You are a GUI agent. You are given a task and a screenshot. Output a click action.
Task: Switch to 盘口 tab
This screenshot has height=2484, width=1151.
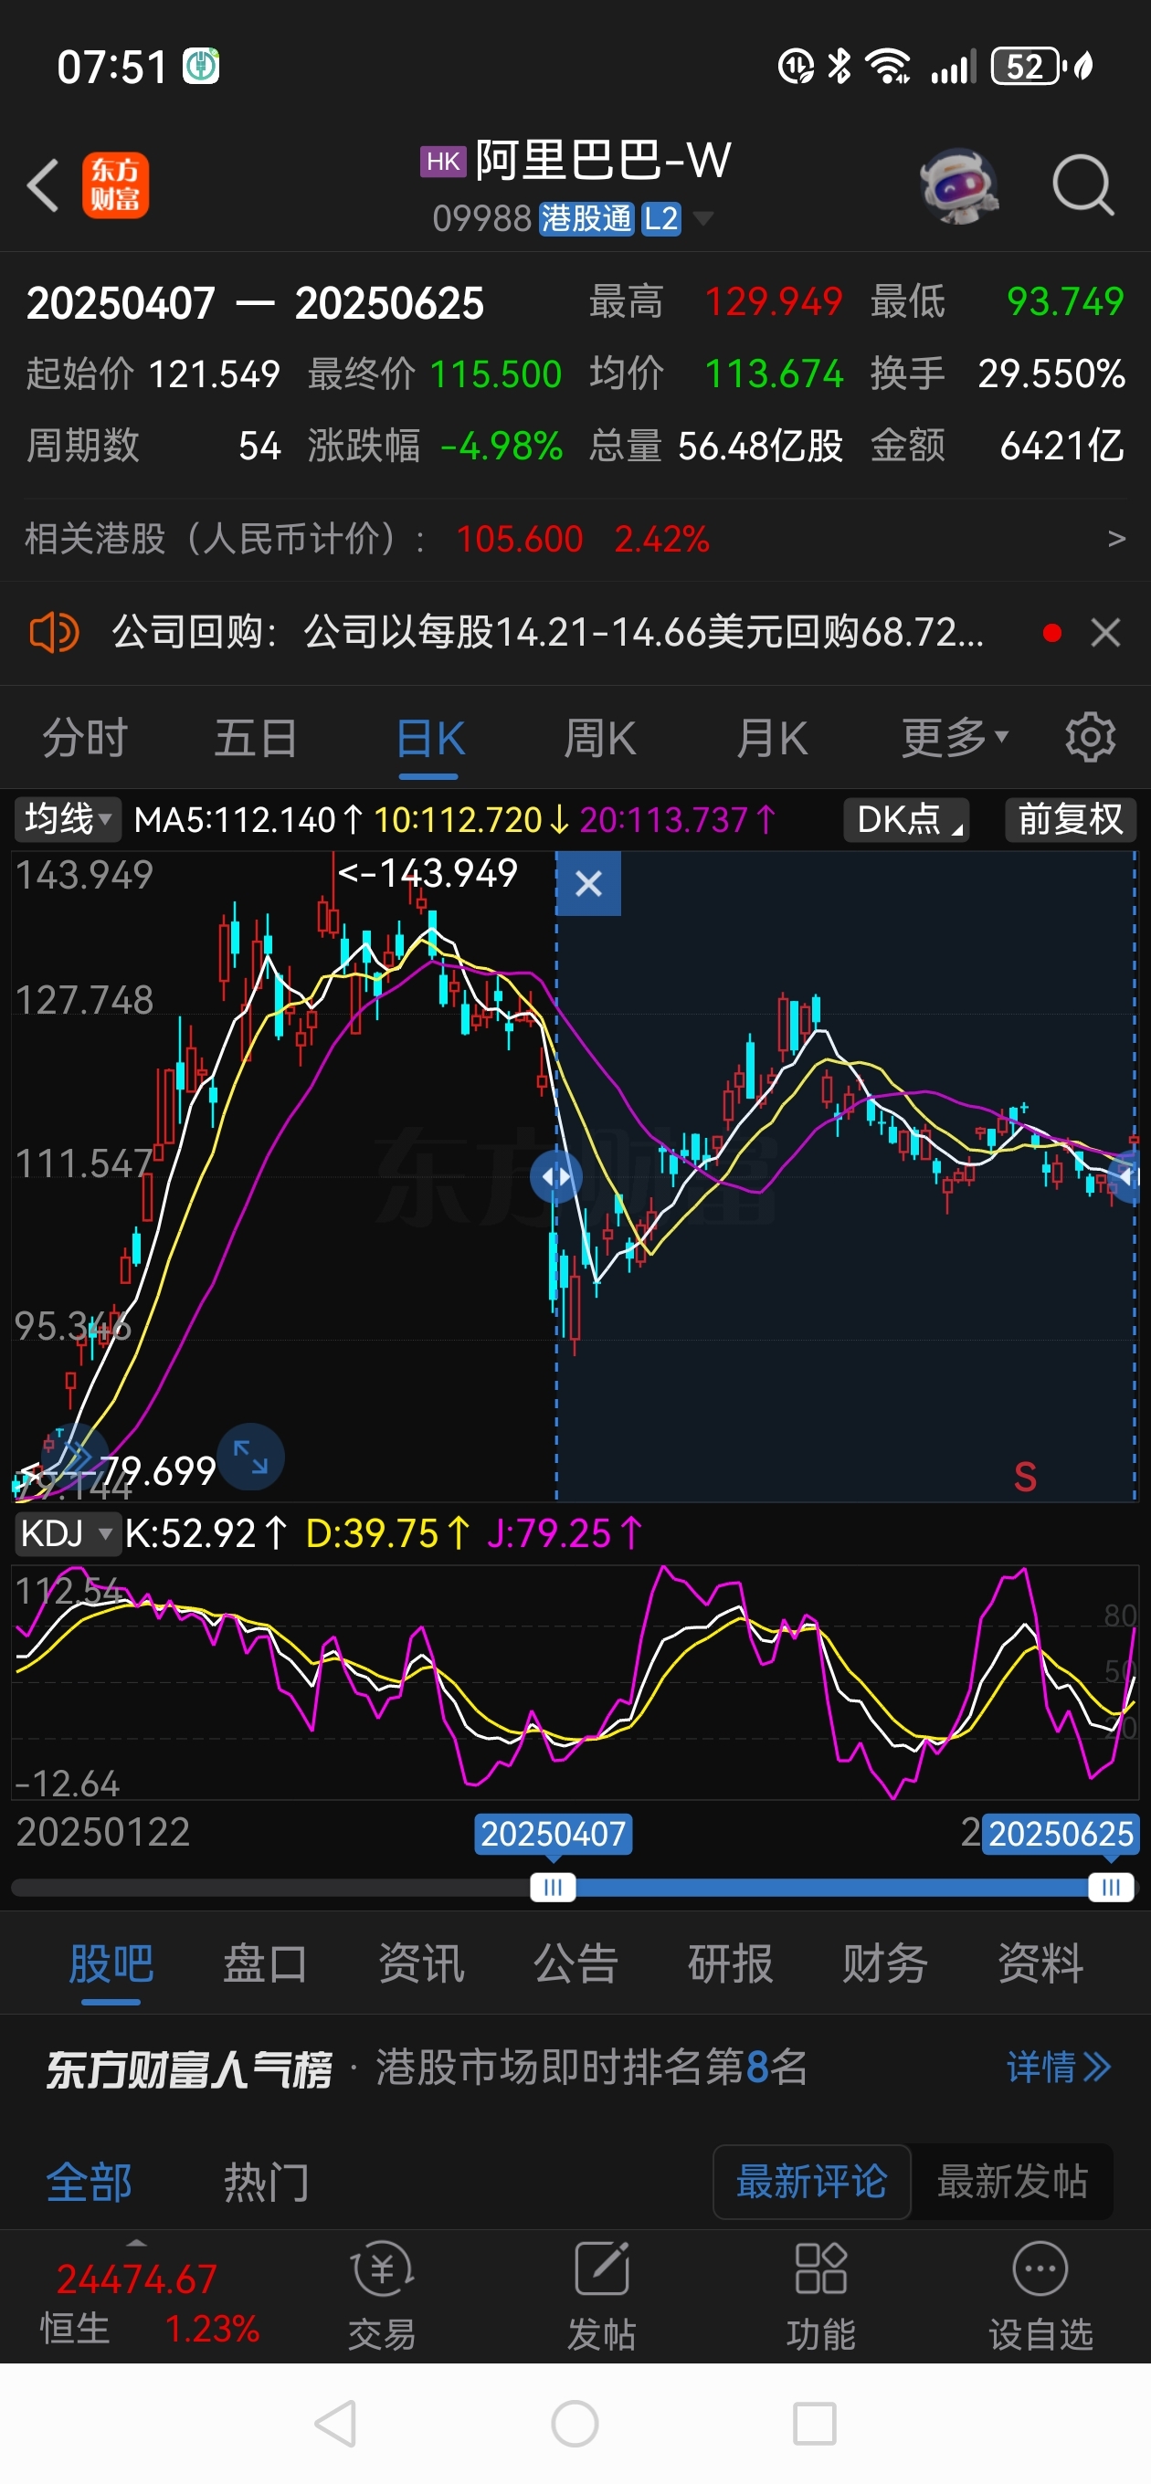pyautogui.click(x=265, y=1964)
